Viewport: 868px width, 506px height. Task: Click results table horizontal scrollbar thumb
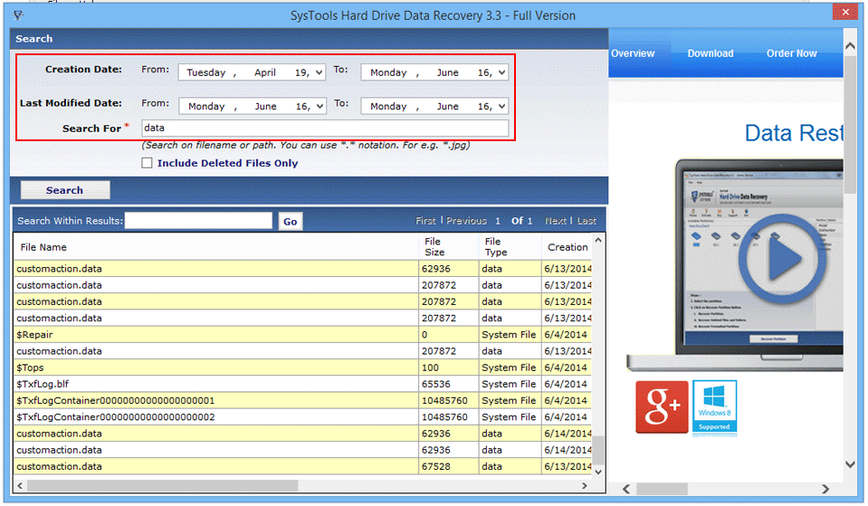(163, 485)
